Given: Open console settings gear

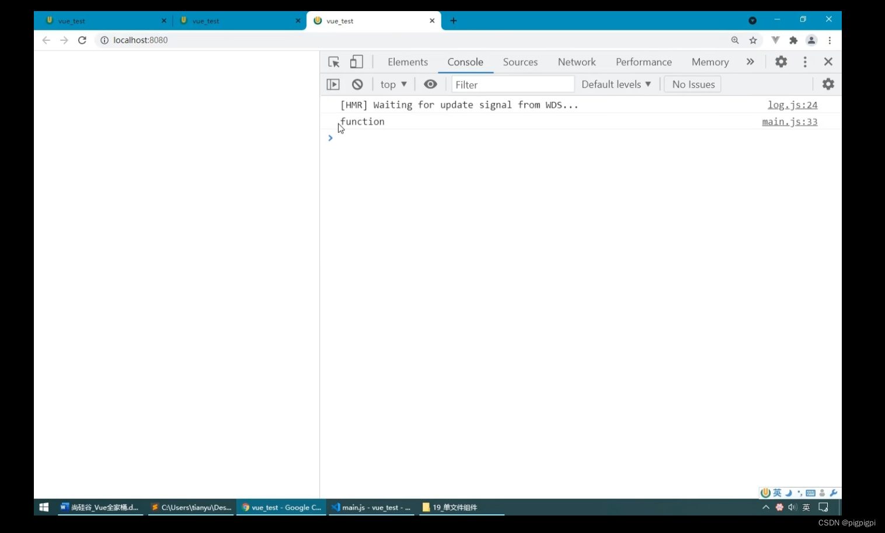Looking at the screenshot, I should pos(828,84).
